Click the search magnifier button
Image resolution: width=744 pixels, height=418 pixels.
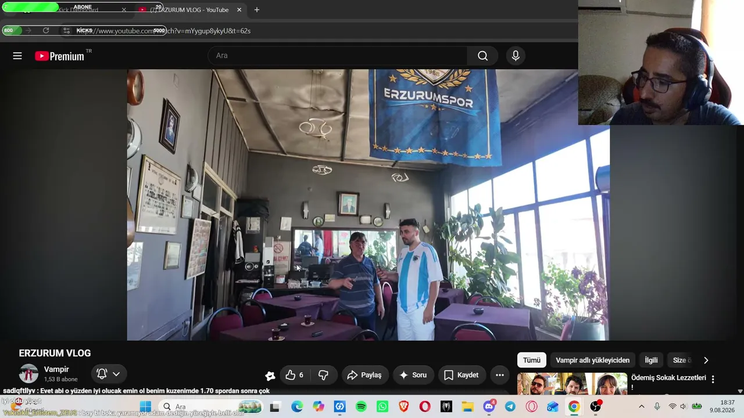(482, 56)
